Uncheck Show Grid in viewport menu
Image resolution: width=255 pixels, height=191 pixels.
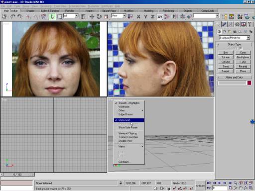click(129, 120)
